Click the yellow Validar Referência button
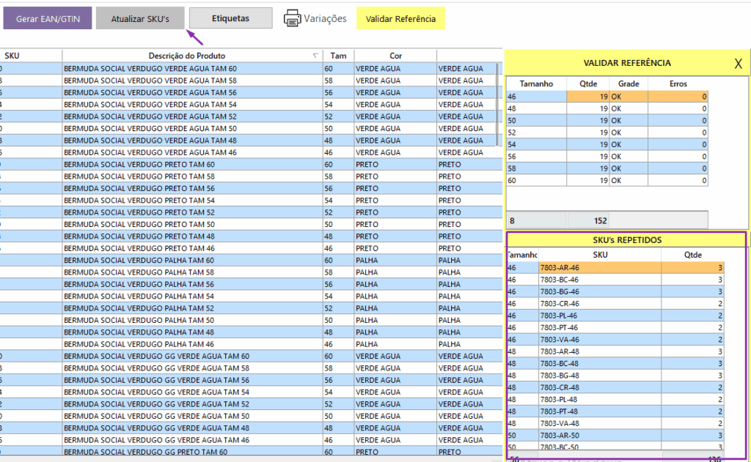Image resolution: width=751 pixels, height=462 pixels. click(x=400, y=19)
